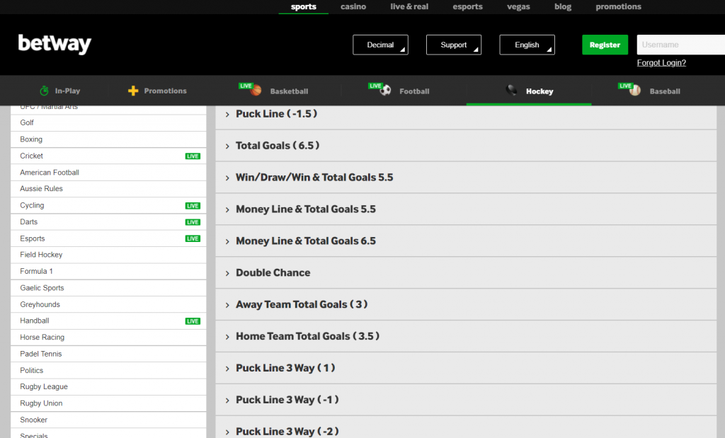
Task: Open Snooker in the sports list
Action: [108, 420]
